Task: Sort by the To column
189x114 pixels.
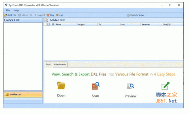Action: click(x=108, y=24)
